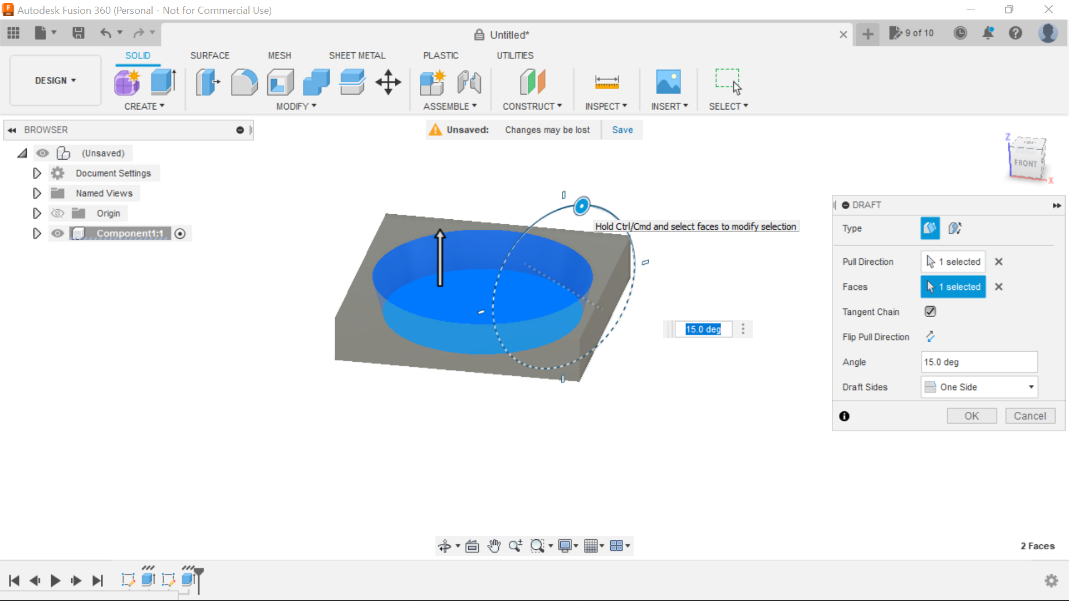Toggle visibility of the Origin folder

pos(57,213)
